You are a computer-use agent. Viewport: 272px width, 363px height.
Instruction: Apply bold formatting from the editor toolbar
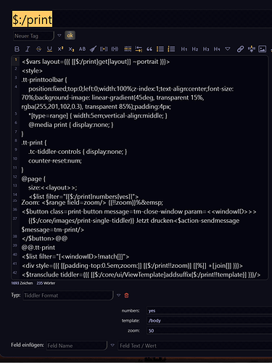(17, 49)
